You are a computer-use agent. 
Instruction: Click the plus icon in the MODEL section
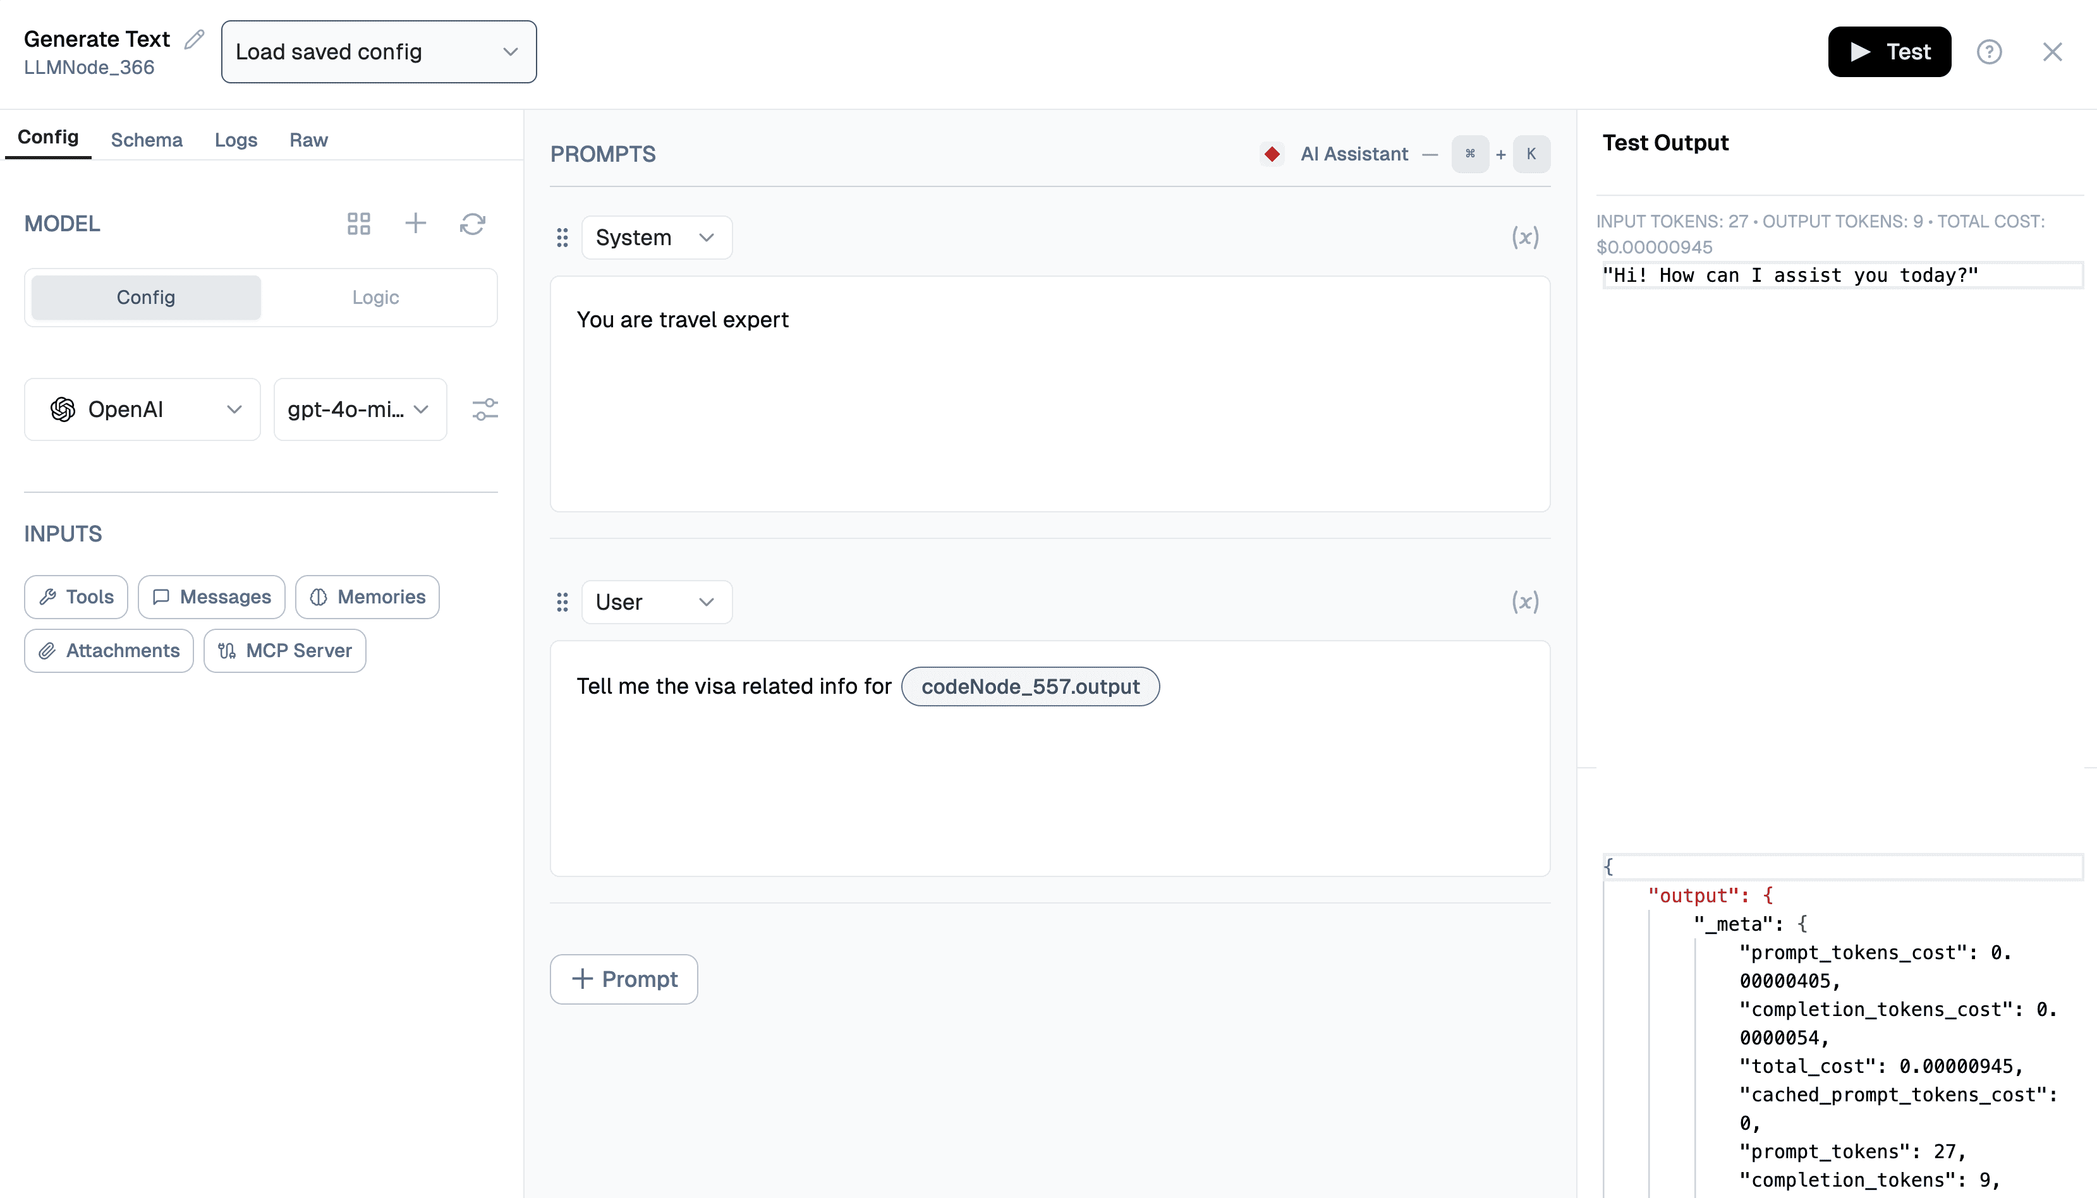pyautogui.click(x=416, y=223)
